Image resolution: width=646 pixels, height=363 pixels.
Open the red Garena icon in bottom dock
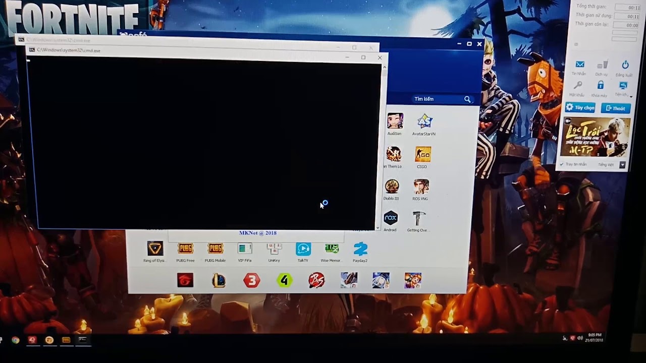click(x=185, y=280)
